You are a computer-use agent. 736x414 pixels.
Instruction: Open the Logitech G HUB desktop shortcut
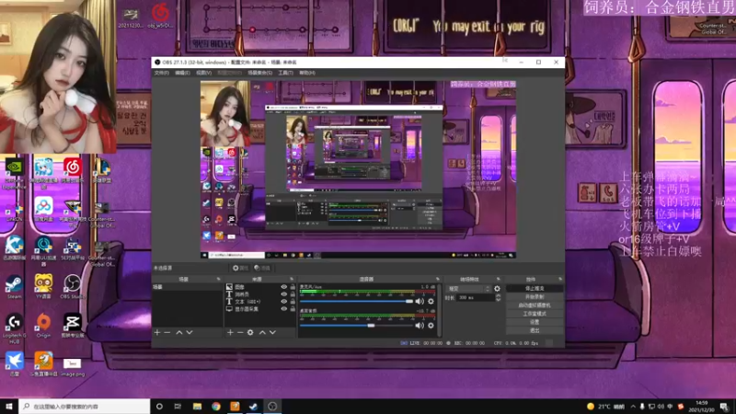point(14,328)
